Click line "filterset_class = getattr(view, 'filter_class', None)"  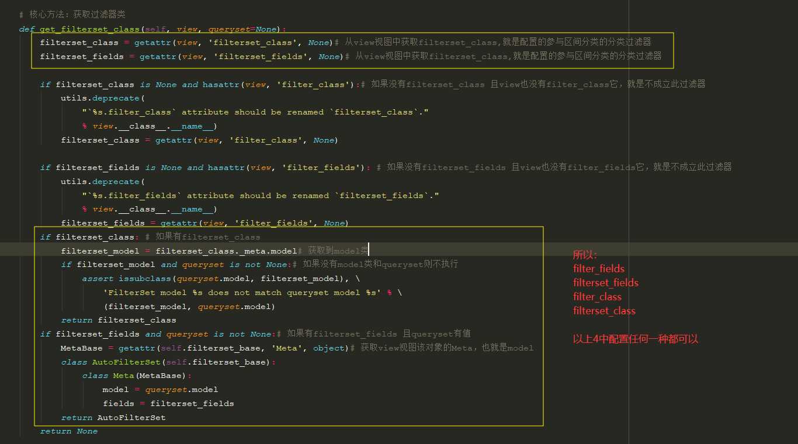pos(199,140)
